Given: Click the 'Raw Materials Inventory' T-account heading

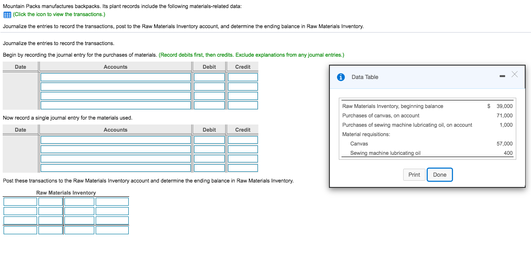Looking at the screenshot, I should pyautogui.click(x=66, y=192).
